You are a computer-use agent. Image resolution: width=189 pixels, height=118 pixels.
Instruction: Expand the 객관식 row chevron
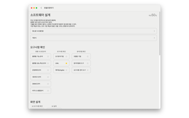[154, 38]
